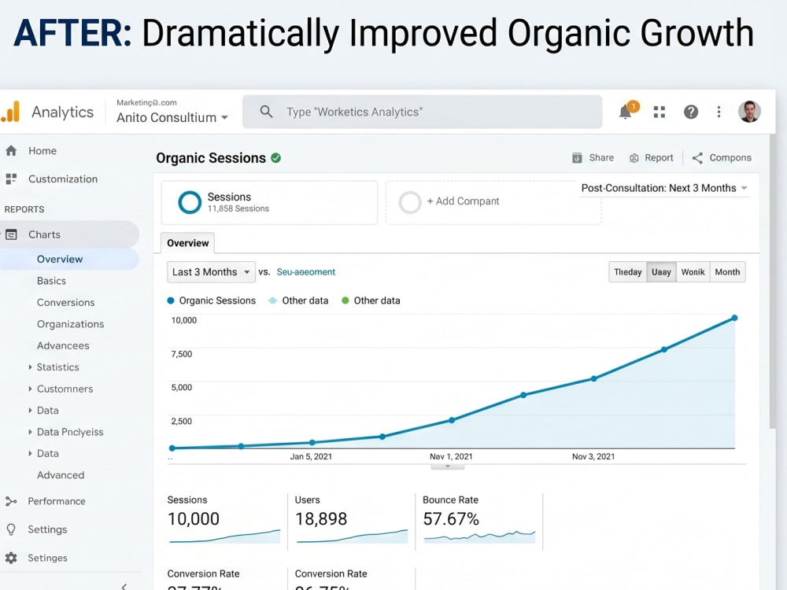This screenshot has width=787, height=590.
Task: Click the Charts report icon
Action: [x=11, y=234]
